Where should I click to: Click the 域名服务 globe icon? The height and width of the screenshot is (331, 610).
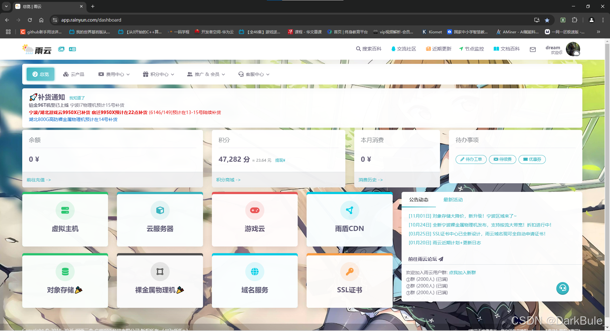pos(255,272)
